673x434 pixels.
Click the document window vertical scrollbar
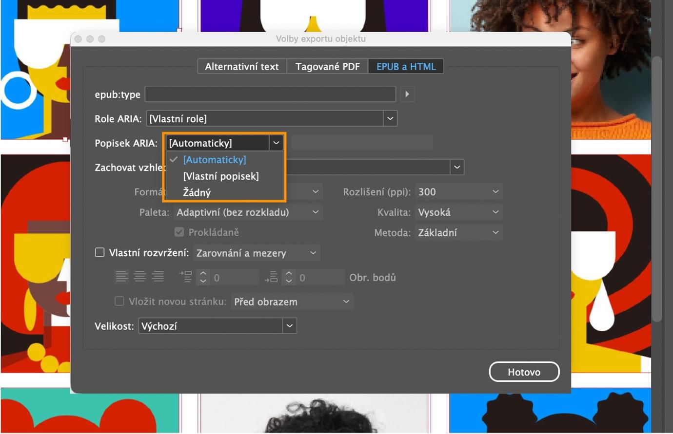click(657, 189)
